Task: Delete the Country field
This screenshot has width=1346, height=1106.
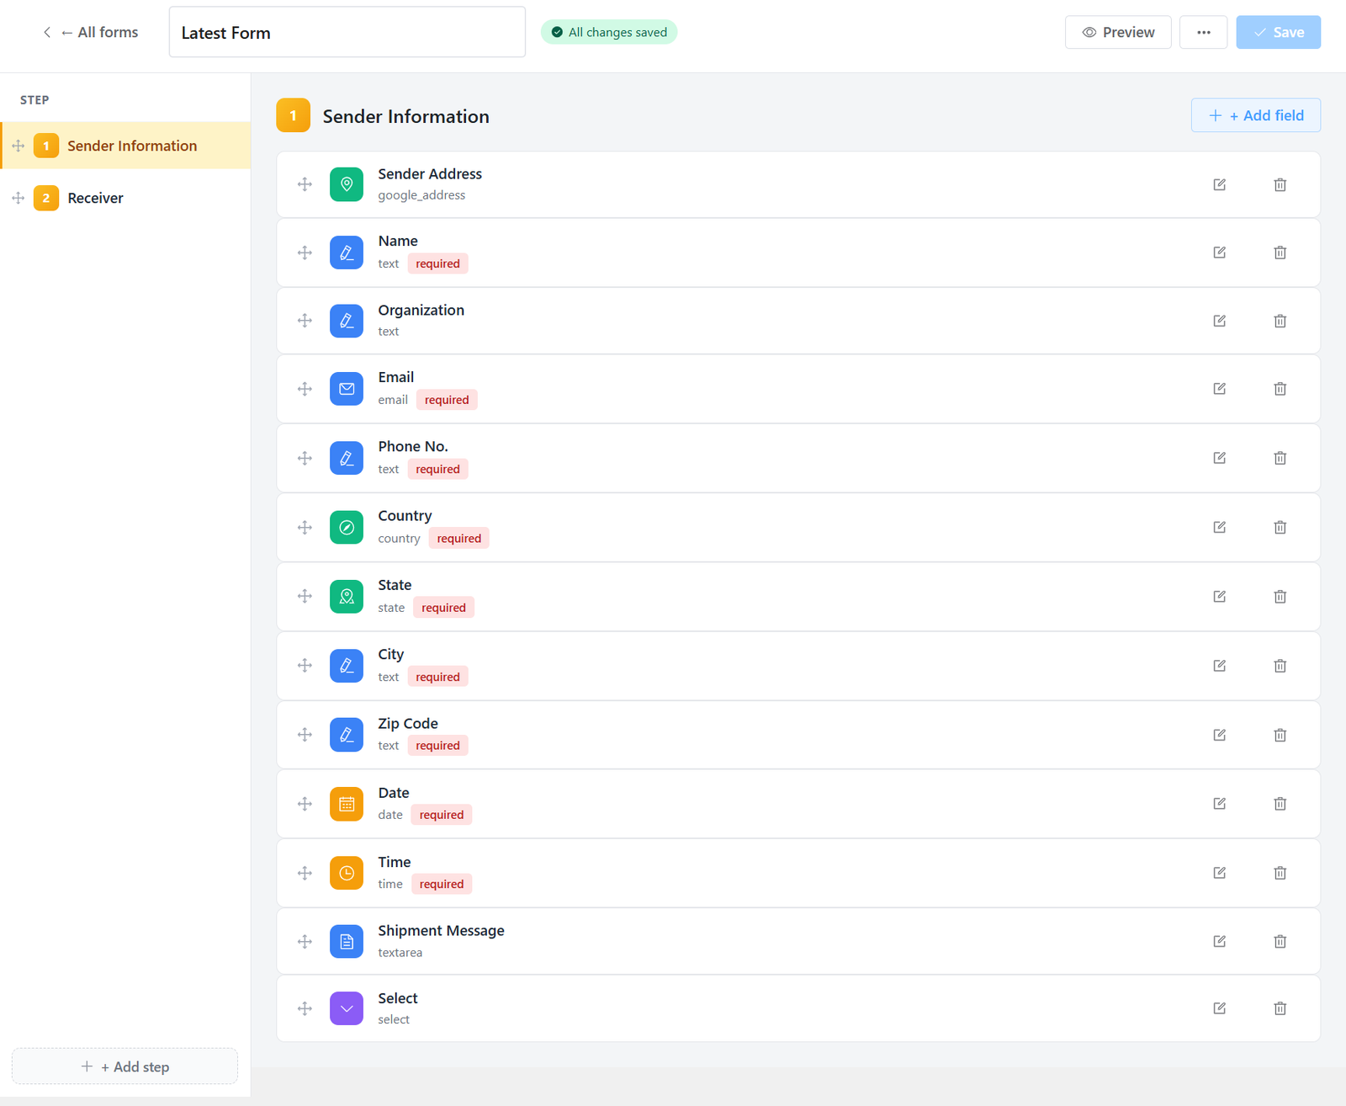Action: [x=1280, y=527]
